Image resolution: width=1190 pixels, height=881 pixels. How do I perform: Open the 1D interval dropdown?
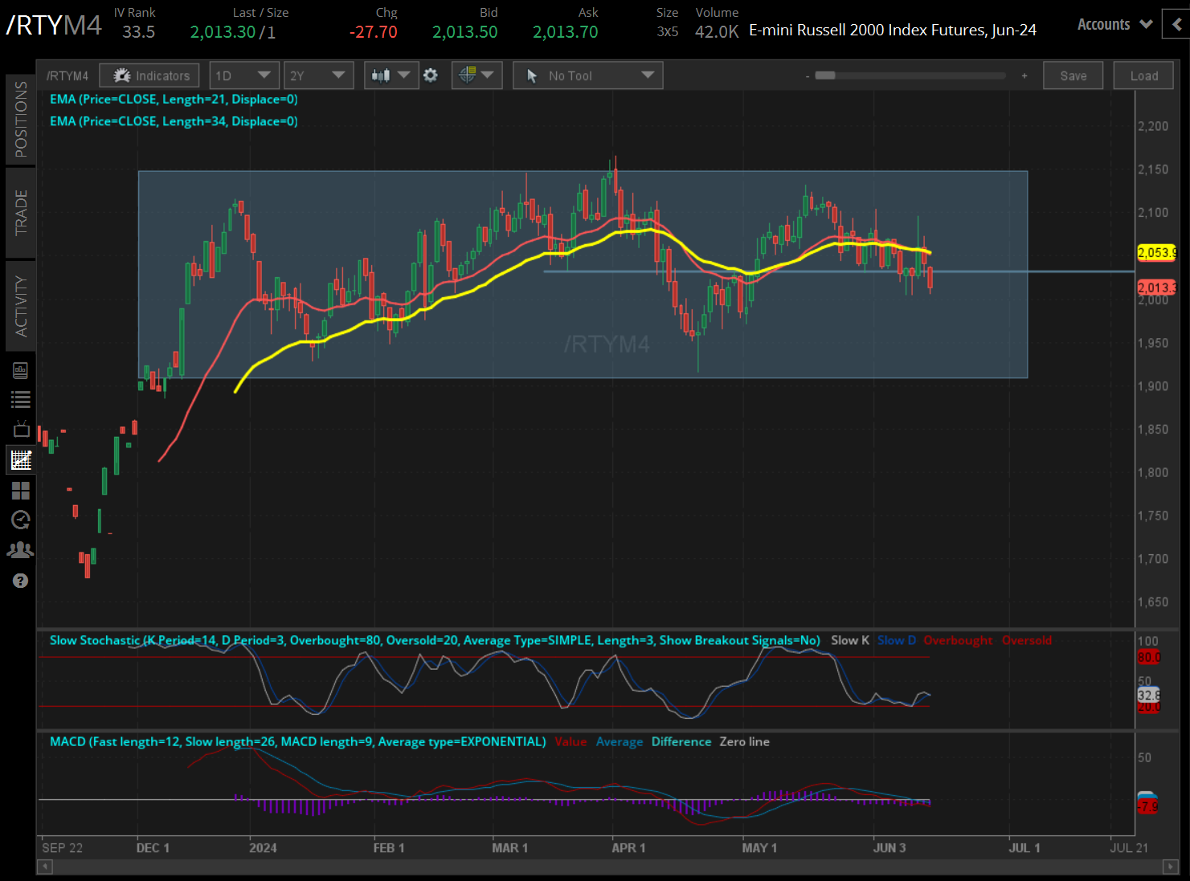pos(244,75)
